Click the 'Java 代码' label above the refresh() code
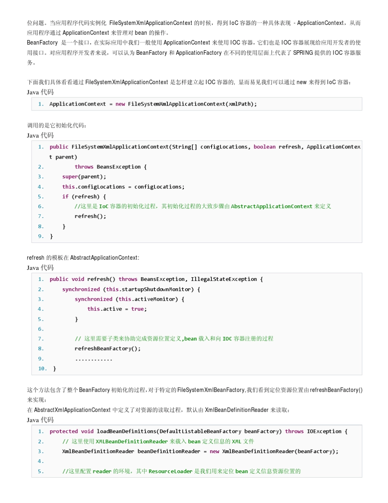 [x=40, y=267]
